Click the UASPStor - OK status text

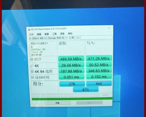point(38,49)
